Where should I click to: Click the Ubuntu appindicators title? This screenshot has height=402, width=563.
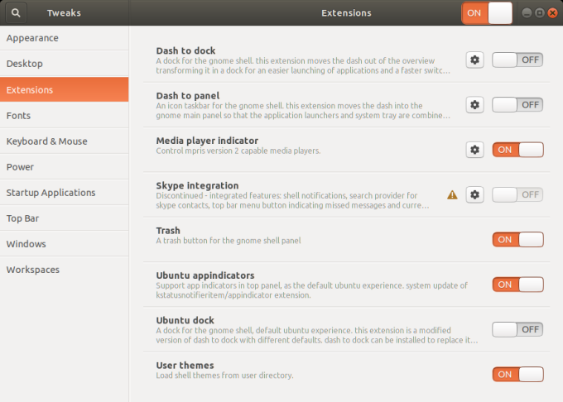[x=205, y=275]
